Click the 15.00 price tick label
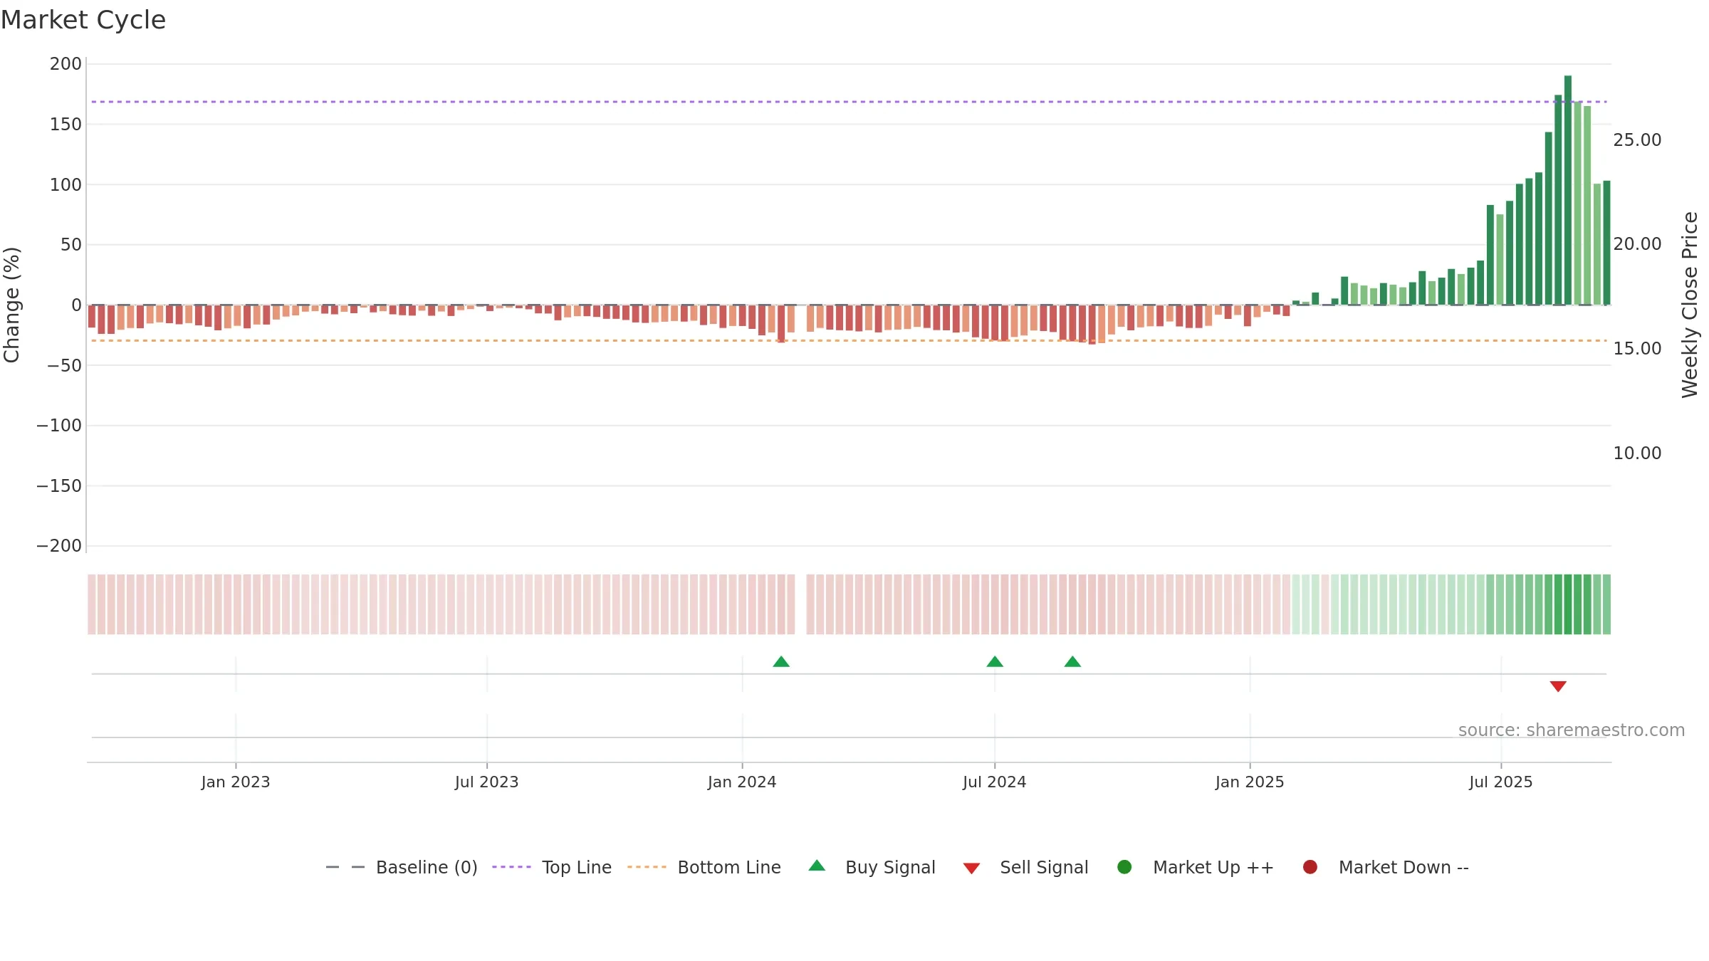1709x961 pixels. [x=1637, y=349]
